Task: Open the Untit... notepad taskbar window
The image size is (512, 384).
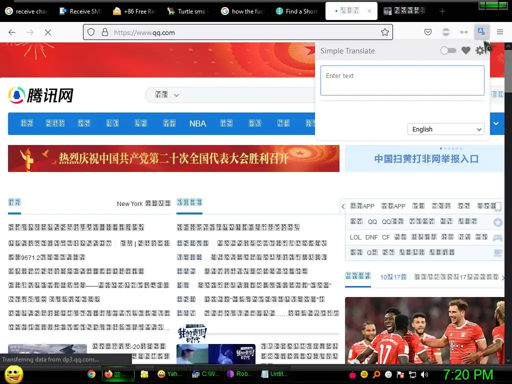Action: (x=274, y=374)
